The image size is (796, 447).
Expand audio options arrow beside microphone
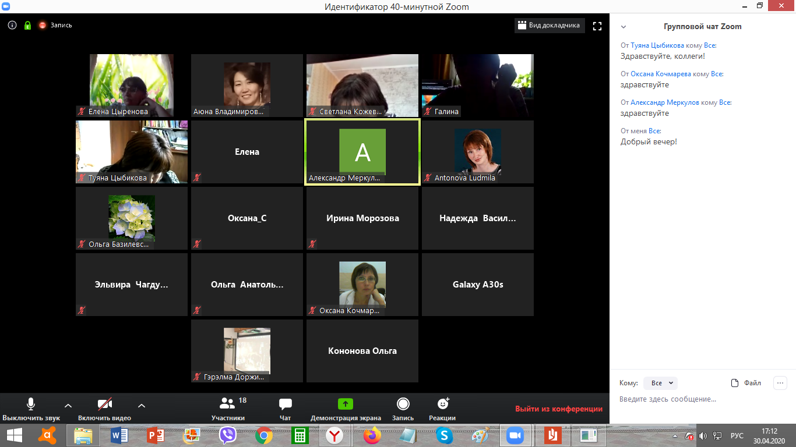coord(68,406)
